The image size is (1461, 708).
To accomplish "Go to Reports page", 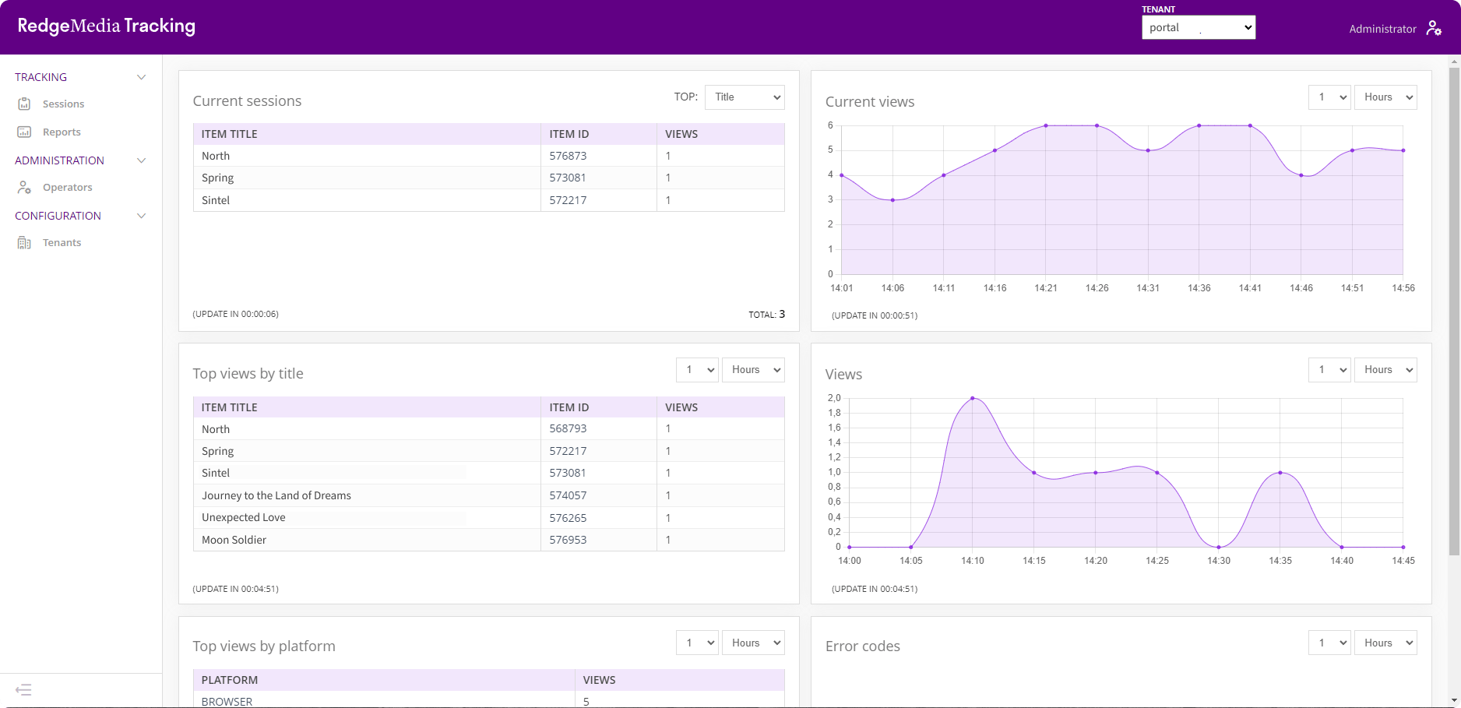I will tap(62, 132).
